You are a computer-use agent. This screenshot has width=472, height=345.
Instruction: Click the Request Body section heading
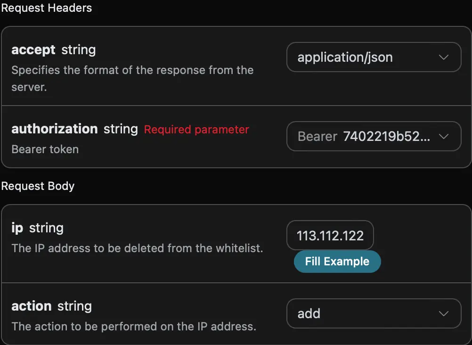[x=38, y=186]
